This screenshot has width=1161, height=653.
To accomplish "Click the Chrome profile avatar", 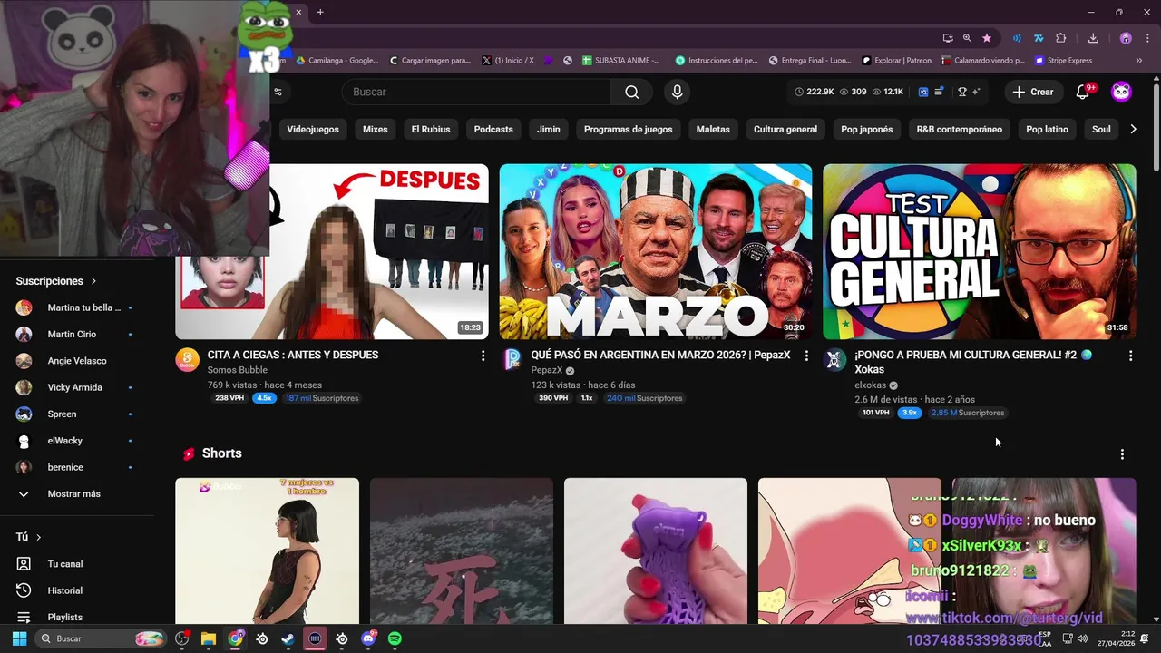I will coord(1126,38).
